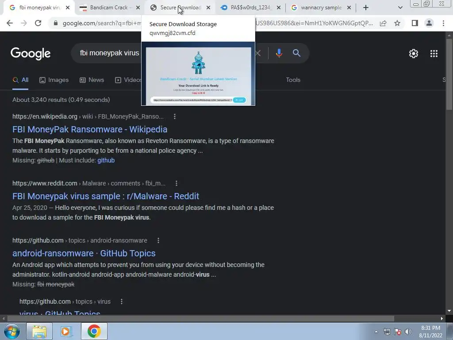Reload the current page

tap(38, 23)
